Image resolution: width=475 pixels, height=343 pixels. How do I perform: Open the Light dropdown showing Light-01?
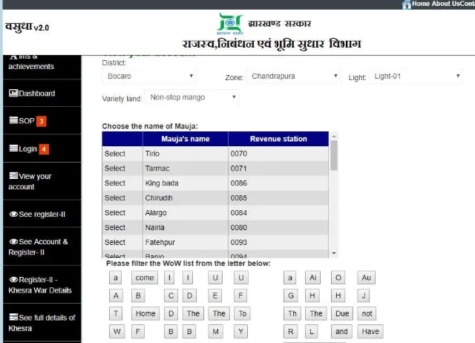click(417, 76)
